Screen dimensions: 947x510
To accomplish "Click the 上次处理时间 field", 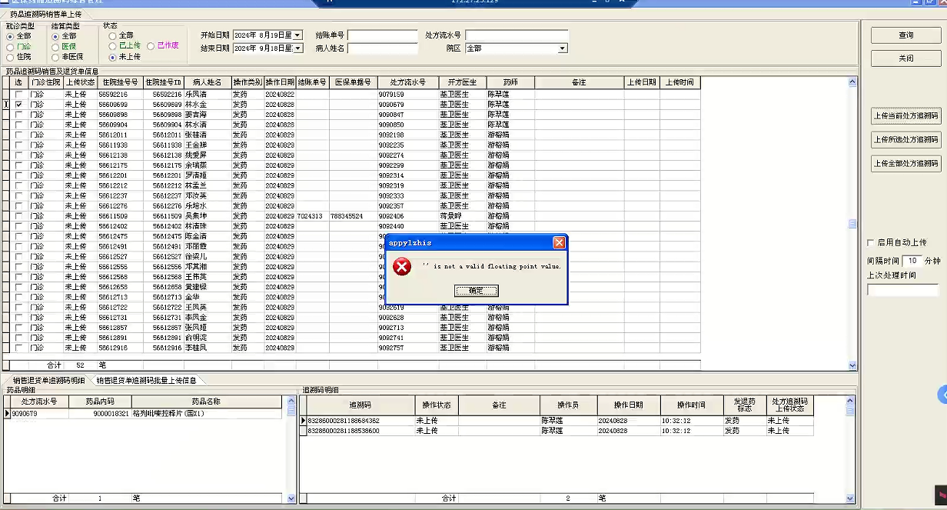I will click(x=902, y=290).
